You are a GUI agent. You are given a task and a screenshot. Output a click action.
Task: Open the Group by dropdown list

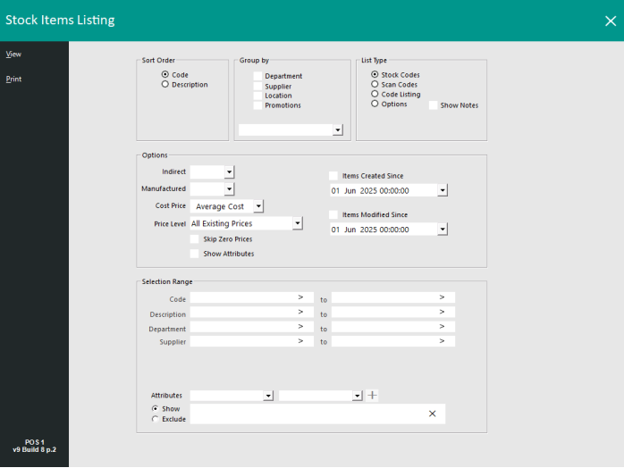click(x=338, y=130)
